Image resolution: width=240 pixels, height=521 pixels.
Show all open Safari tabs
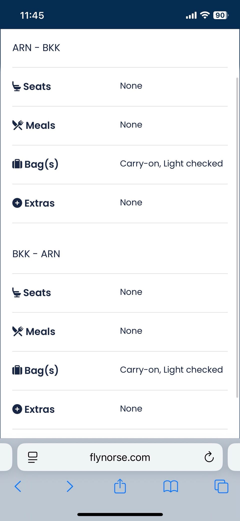(x=221, y=486)
